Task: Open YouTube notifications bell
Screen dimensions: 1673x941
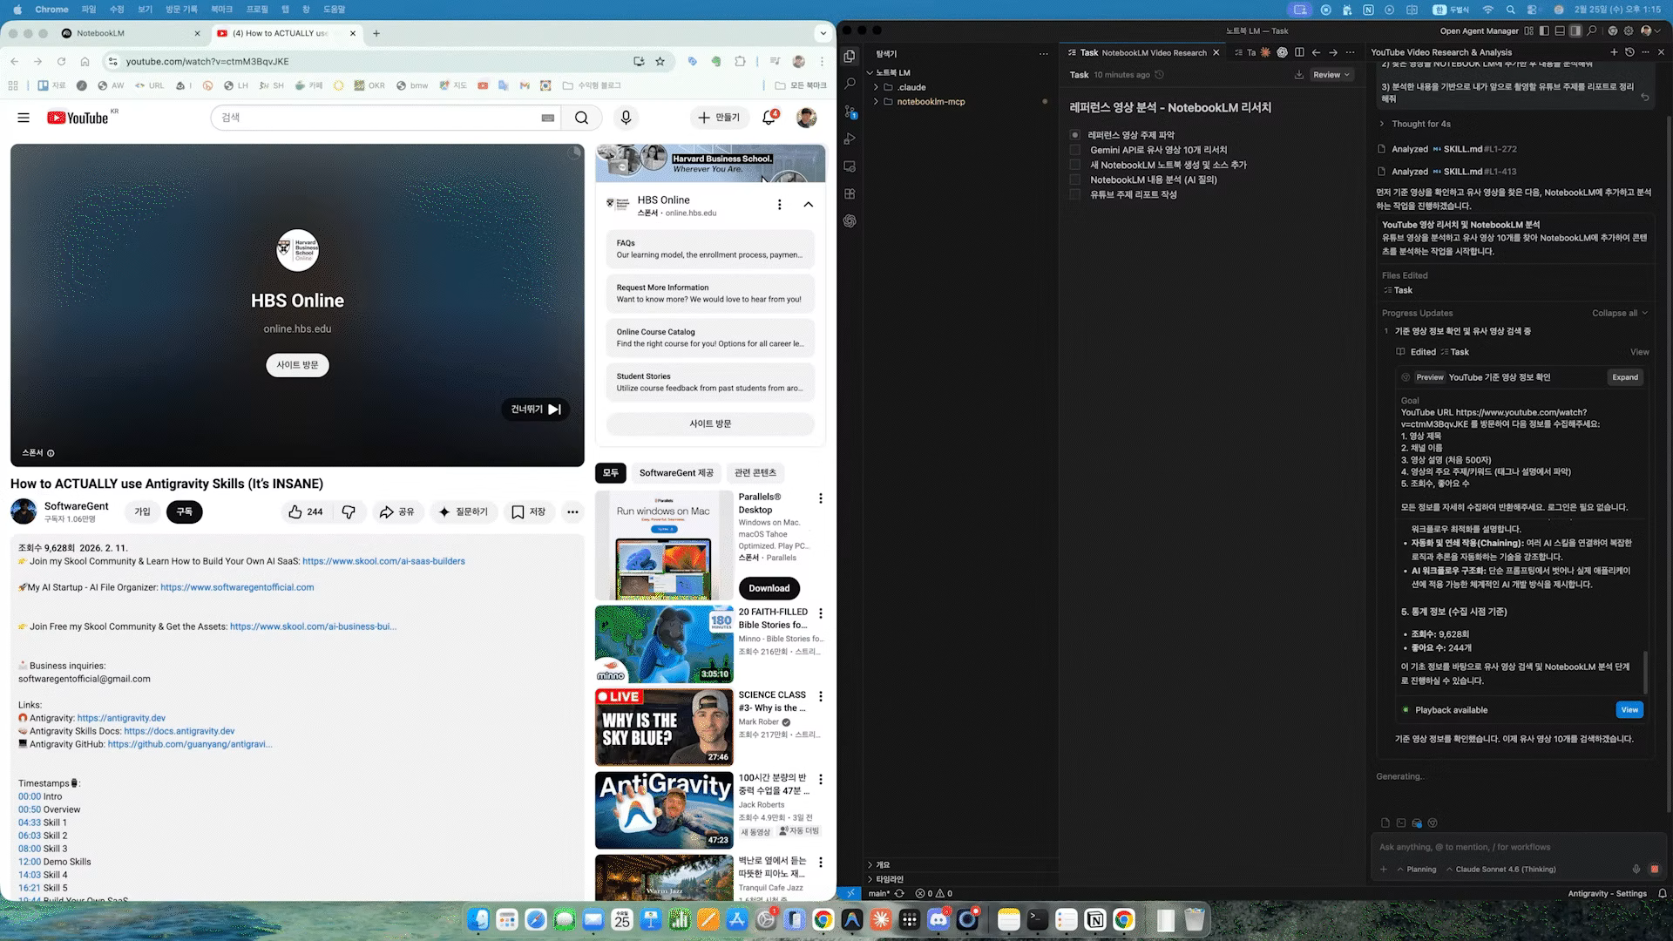Action: 769,118
